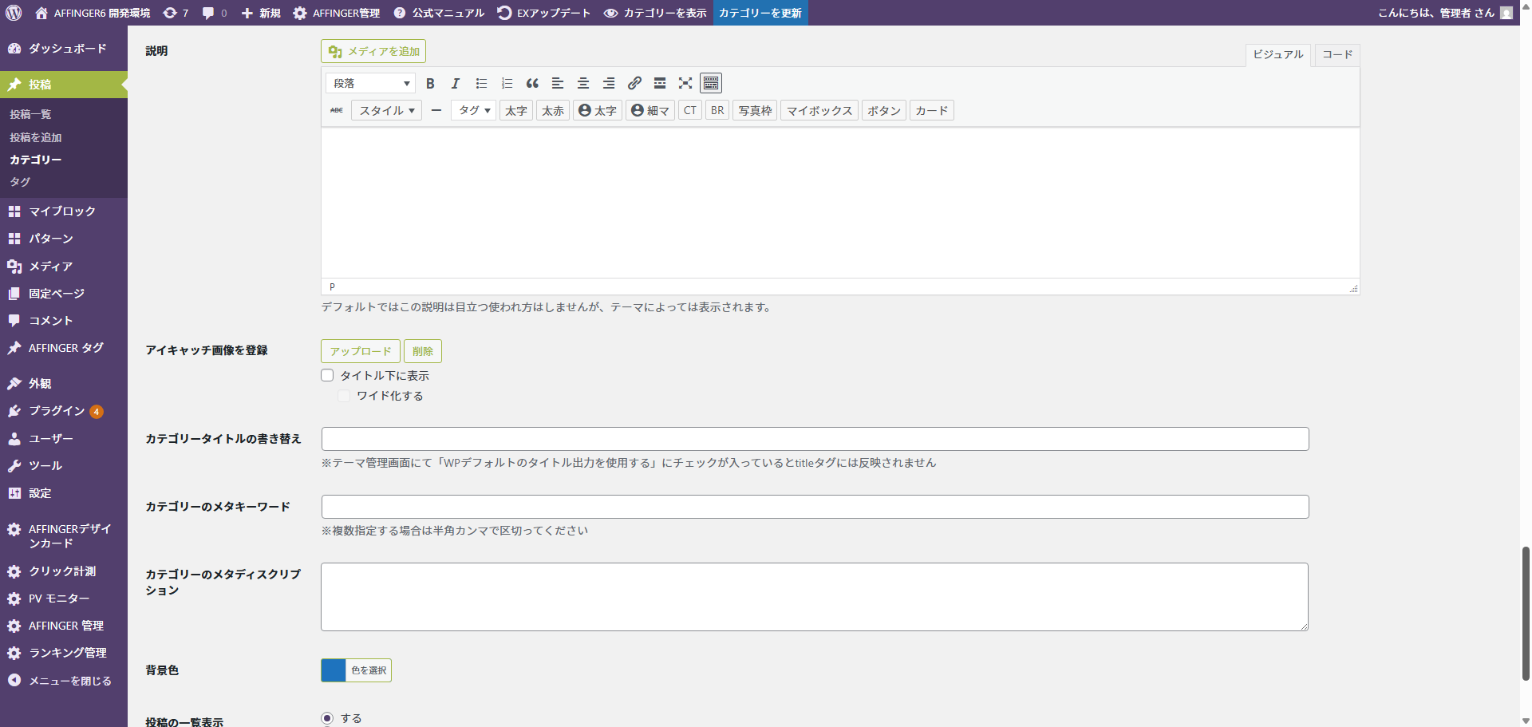Image resolution: width=1532 pixels, height=727 pixels.
Task: Collapse the menu with メニューを閉じる
Action: pyautogui.click(x=64, y=681)
